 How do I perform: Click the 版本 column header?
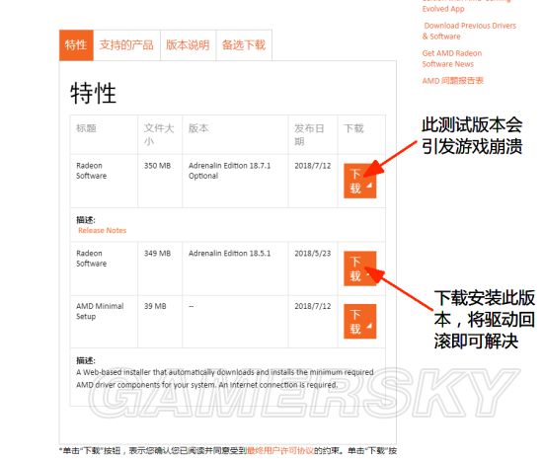point(198,128)
